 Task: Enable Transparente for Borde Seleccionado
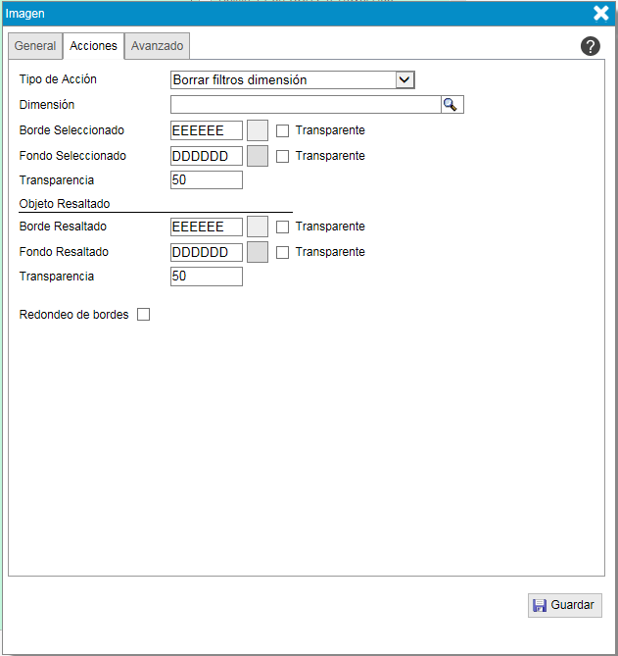[x=282, y=130]
